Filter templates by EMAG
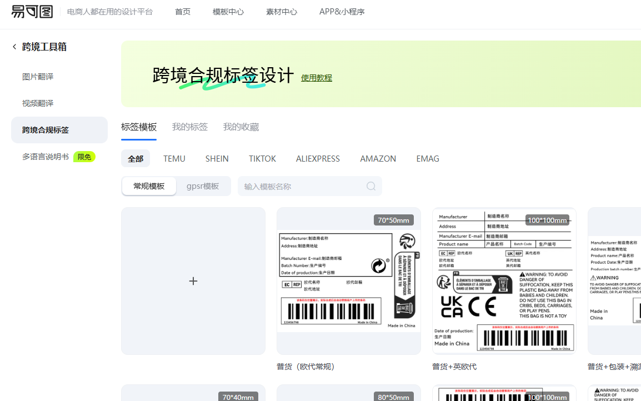This screenshot has height=401, width=641. 428,159
